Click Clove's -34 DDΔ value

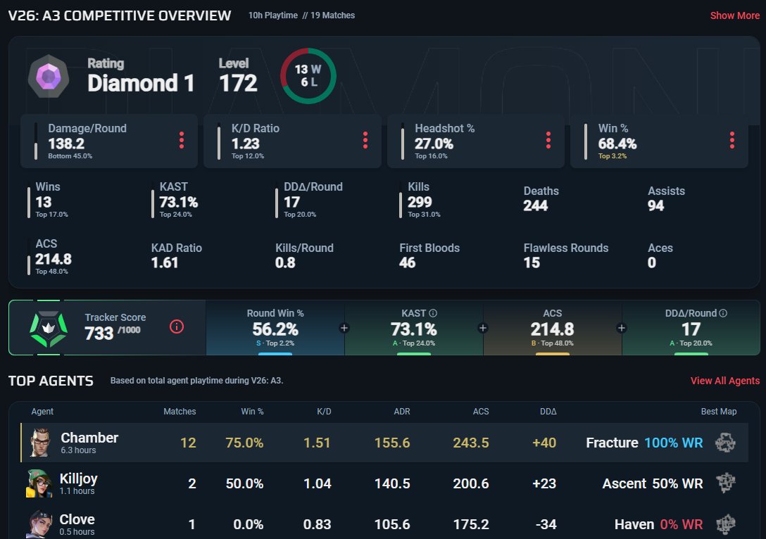546,524
